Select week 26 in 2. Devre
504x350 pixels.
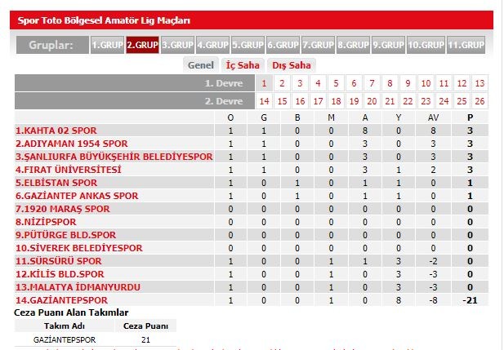coord(479,101)
